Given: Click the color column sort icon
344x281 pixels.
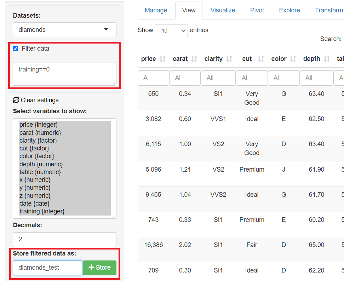Looking at the screenshot, I should (293, 59).
